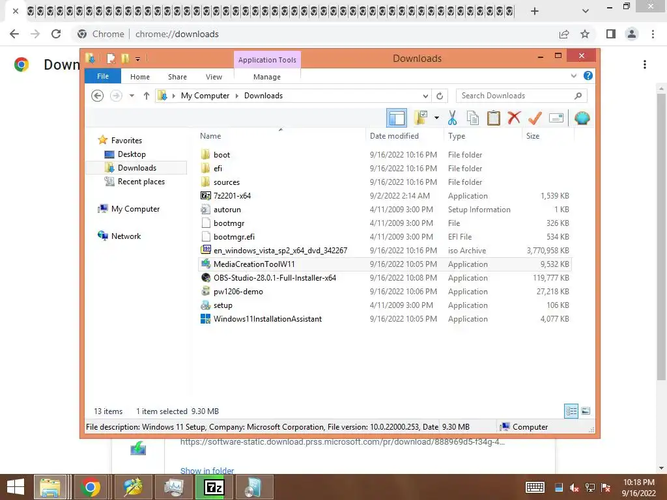Switch to details view in status bar
This screenshot has height=500, width=667.
point(571,411)
